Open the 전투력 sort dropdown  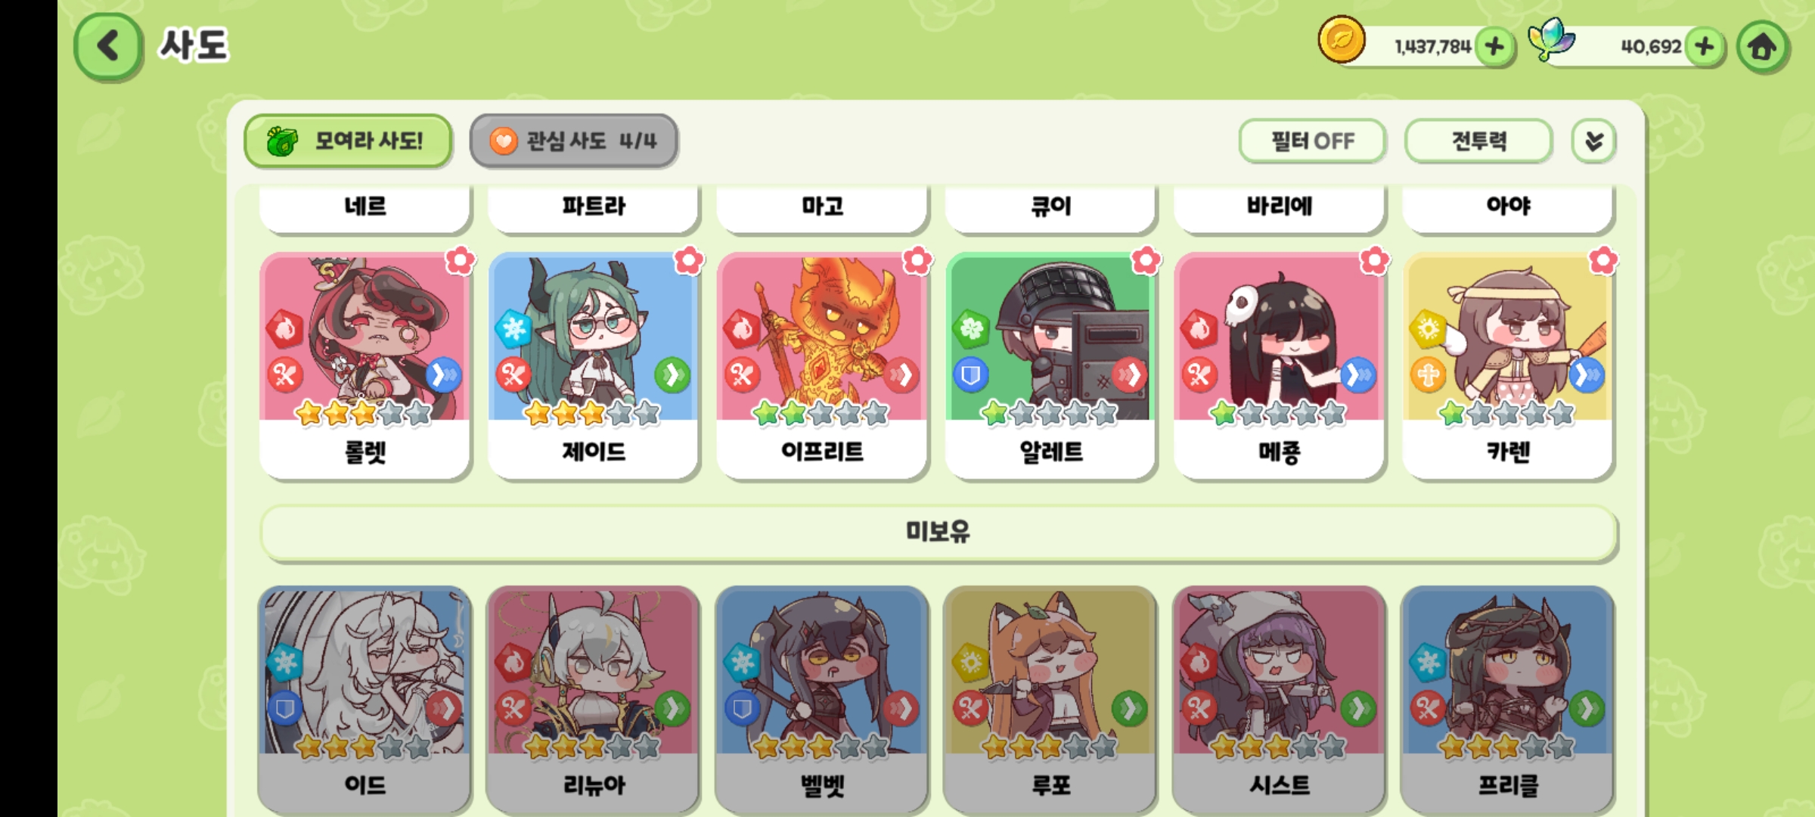point(1478,141)
